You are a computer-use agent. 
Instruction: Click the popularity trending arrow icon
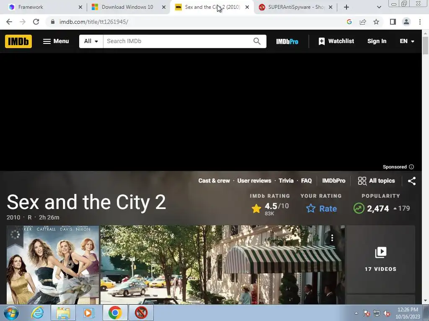click(359, 208)
